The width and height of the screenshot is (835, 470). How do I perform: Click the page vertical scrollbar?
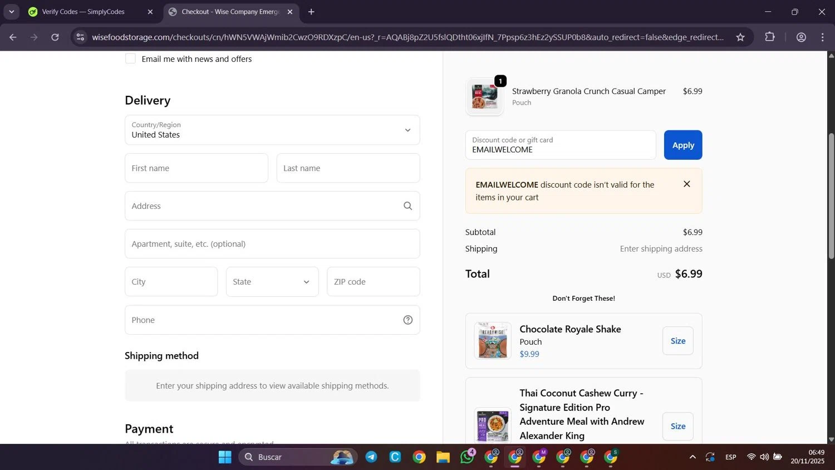click(831, 196)
